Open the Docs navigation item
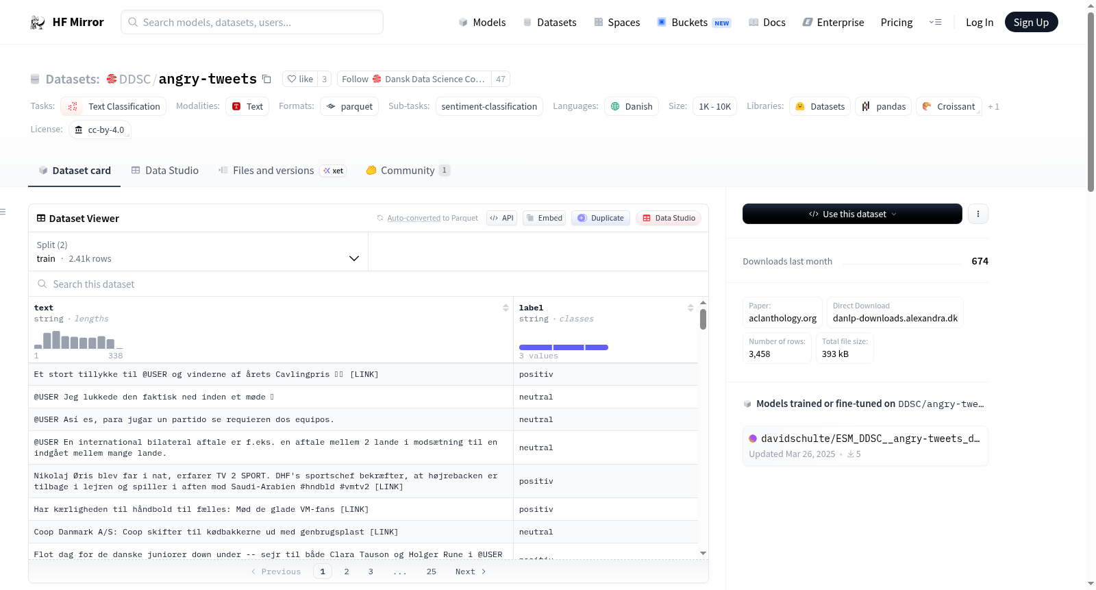Screen dimensions: 1096x590 tap(767, 23)
